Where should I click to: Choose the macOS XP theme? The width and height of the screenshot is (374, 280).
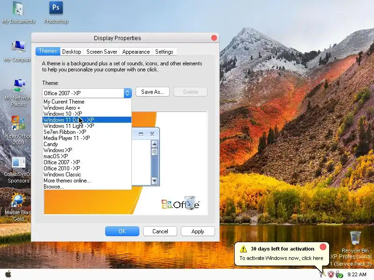(87, 156)
